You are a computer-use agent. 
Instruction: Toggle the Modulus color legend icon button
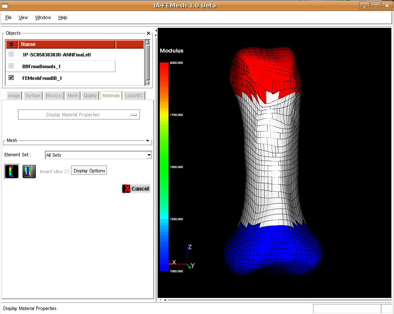[11, 172]
